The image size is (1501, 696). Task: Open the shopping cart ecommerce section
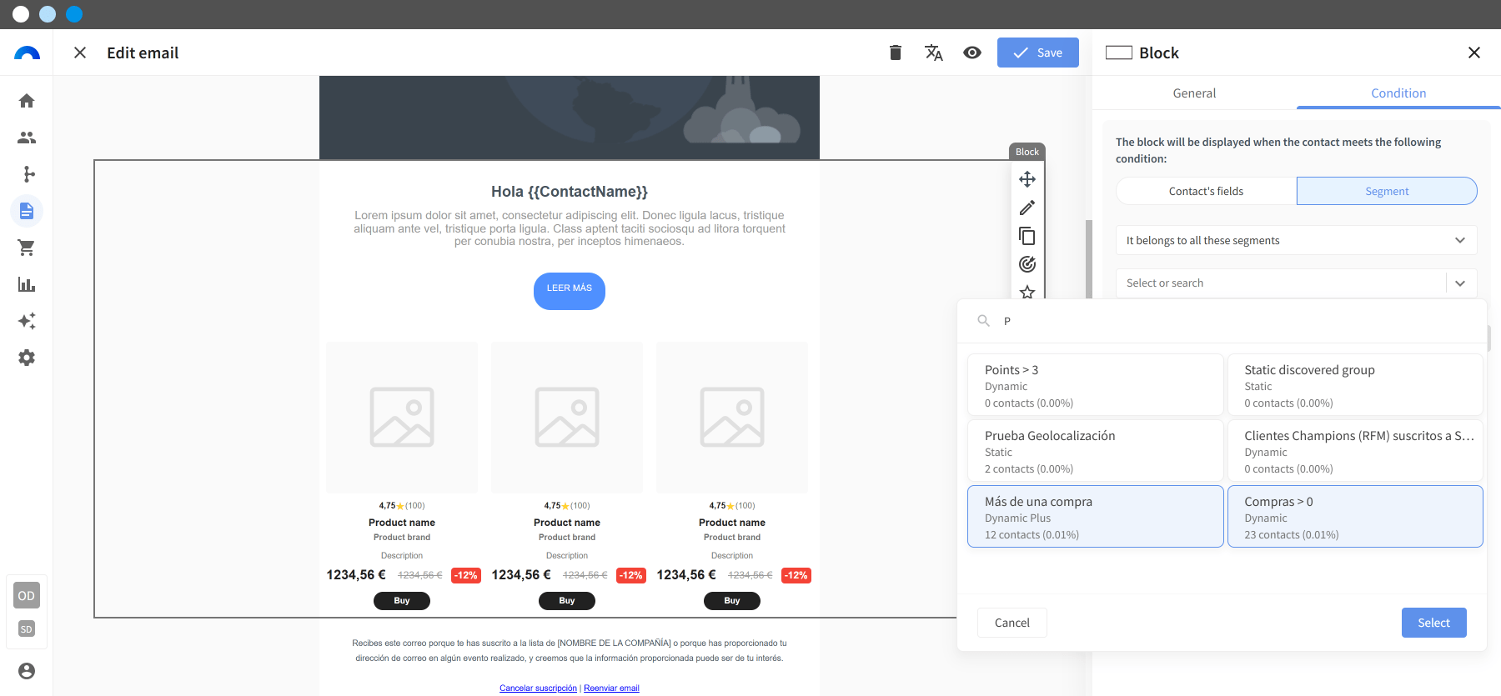[27, 248]
